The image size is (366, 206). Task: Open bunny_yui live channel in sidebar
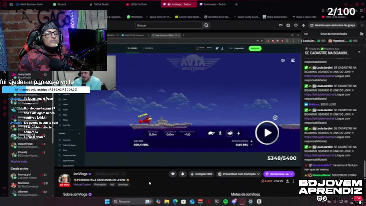(29, 176)
